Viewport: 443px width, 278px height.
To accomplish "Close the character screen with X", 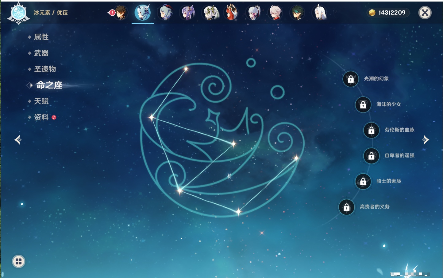I will click(x=425, y=13).
